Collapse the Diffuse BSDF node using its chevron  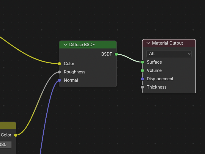(65, 45)
